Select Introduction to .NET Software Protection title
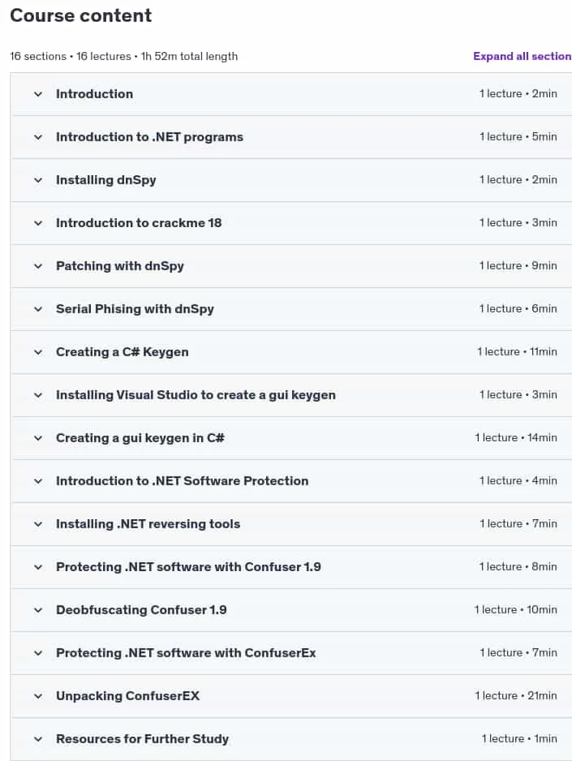This screenshot has width=572, height=761. tap(182, 481)
